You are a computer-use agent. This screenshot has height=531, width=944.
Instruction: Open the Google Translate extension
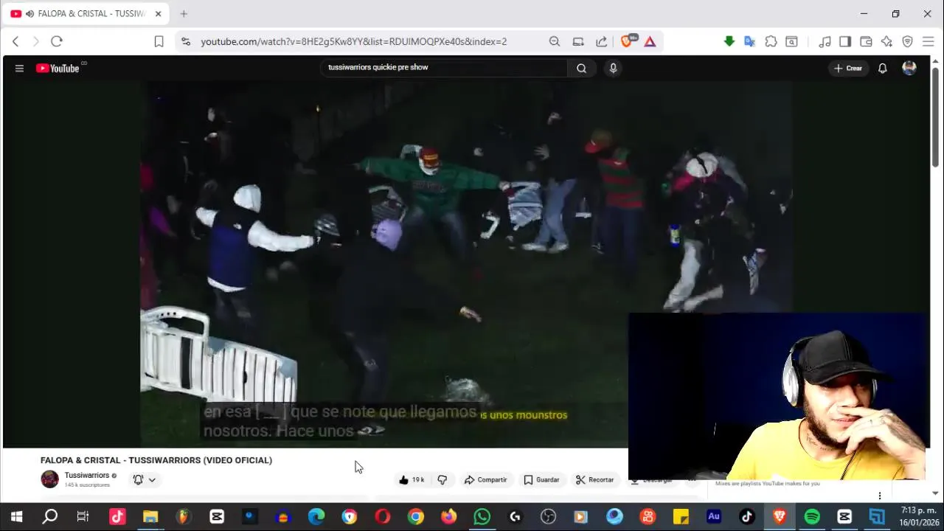tap(750, 41)
